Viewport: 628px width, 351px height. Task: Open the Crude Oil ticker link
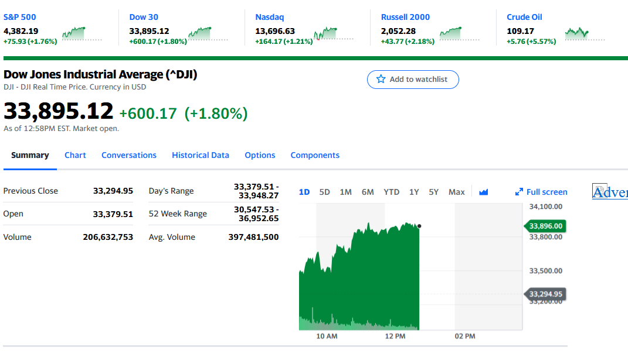[524, 17]
